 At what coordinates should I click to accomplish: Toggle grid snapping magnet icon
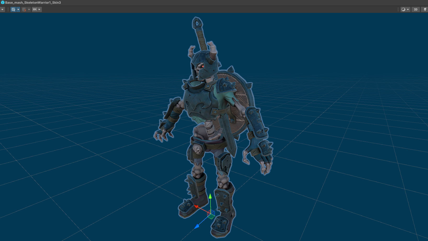point(24,9)
